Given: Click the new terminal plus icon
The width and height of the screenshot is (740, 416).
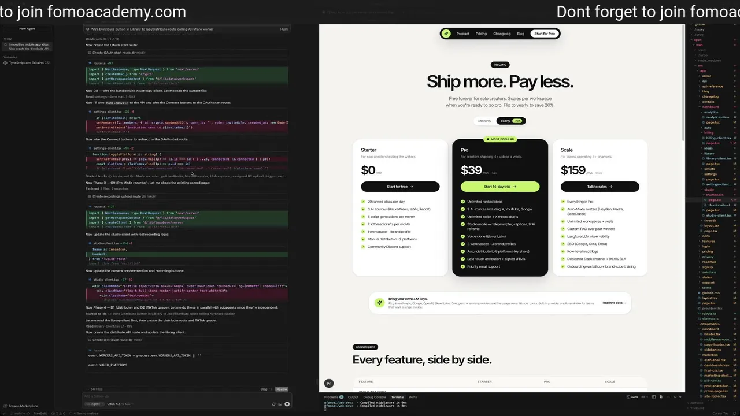Looking at the screenshot, I should tap(643, 397).
